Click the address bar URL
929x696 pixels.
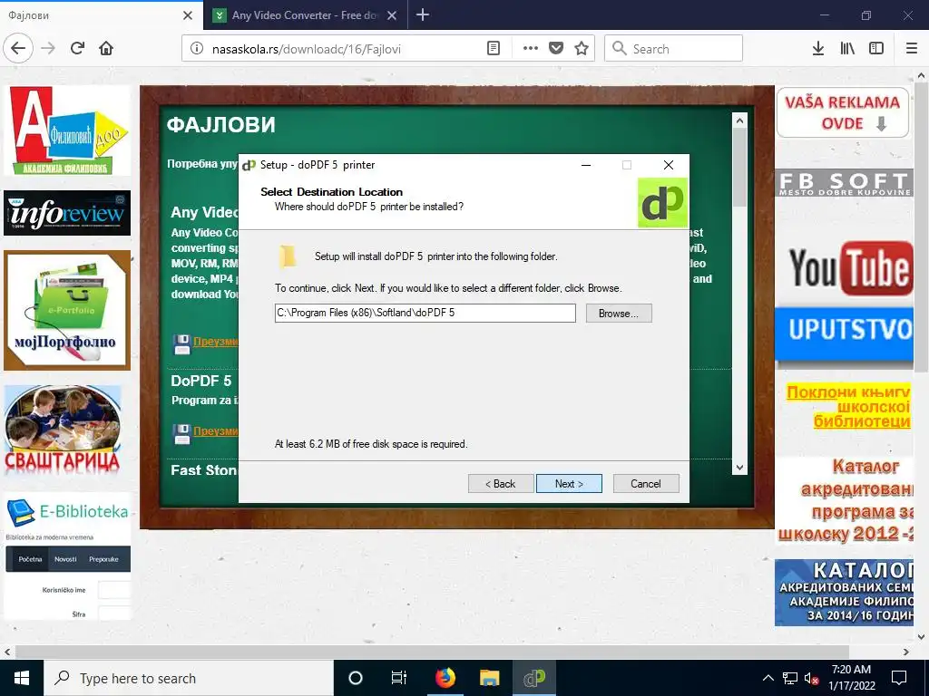[x=307, y=49]
